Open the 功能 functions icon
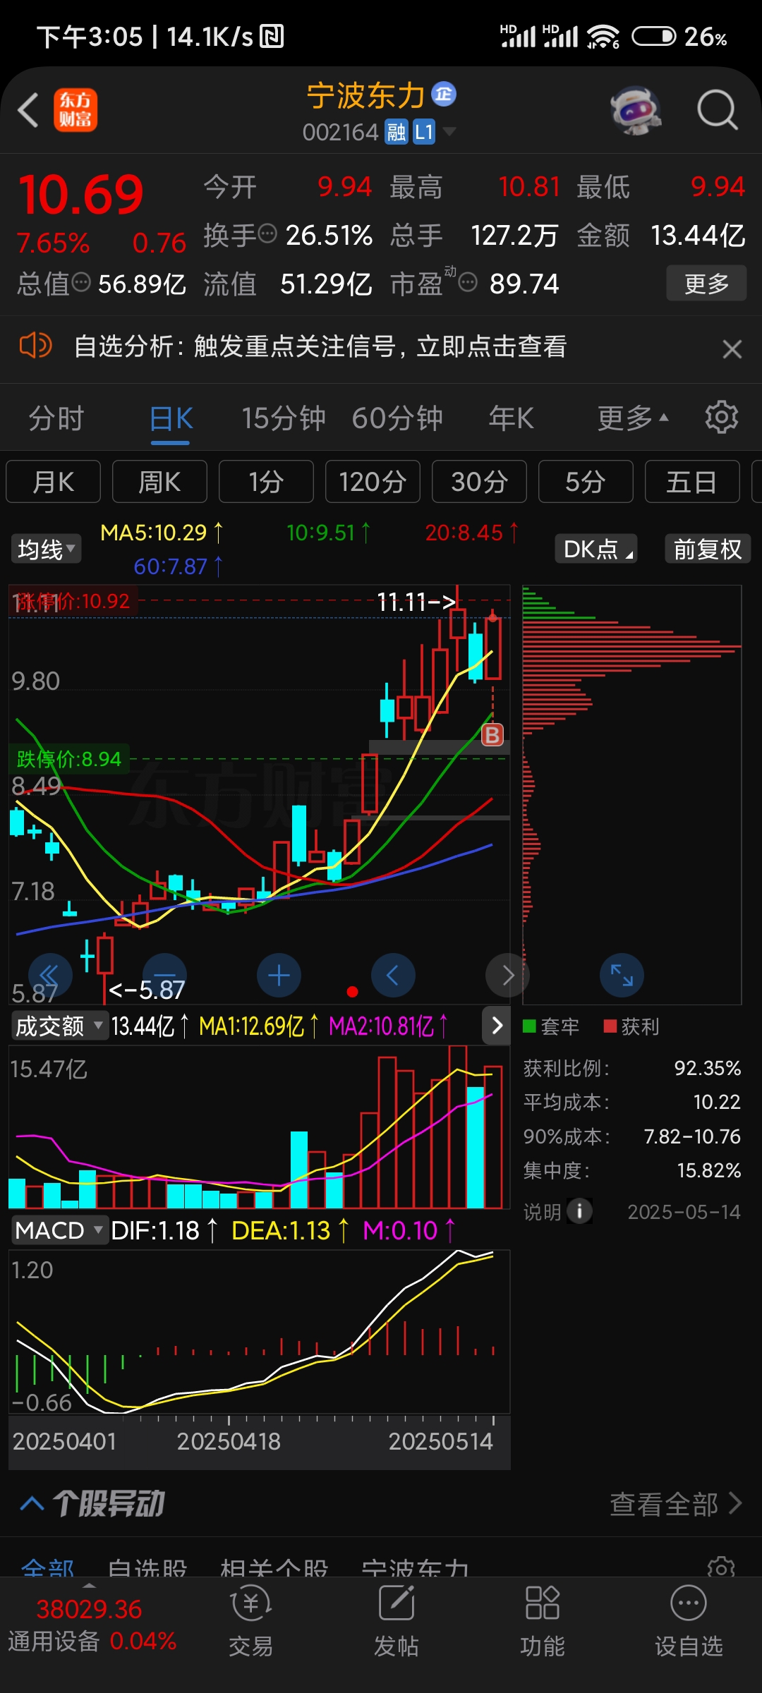The height and width of the screenshot is (1693, 762). (543, 1620)
